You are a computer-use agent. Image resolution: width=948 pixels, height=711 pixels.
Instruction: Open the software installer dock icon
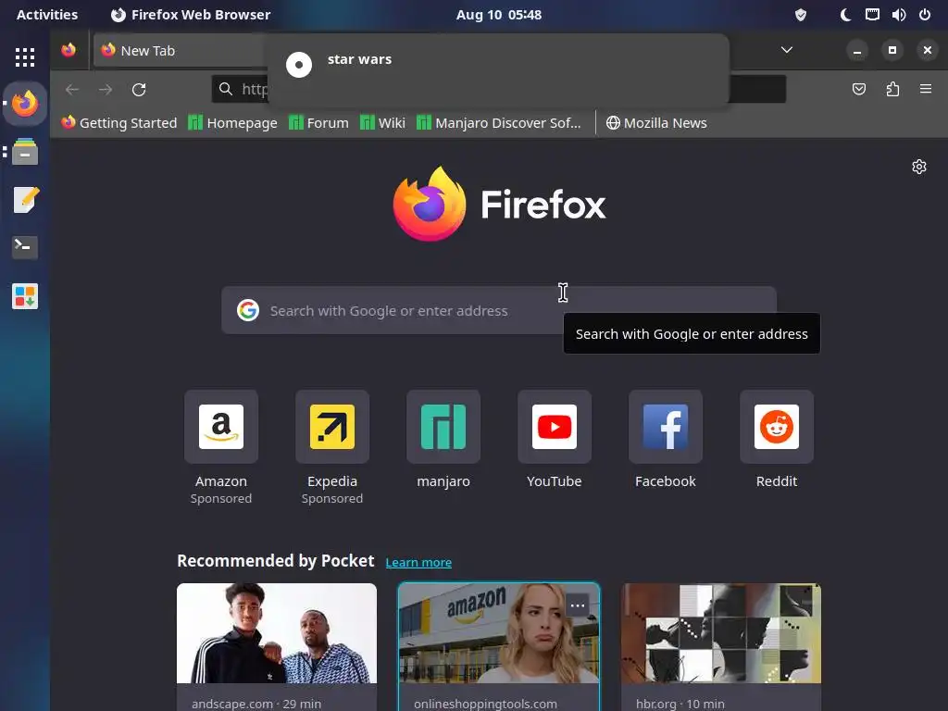(x=25, y=296)
